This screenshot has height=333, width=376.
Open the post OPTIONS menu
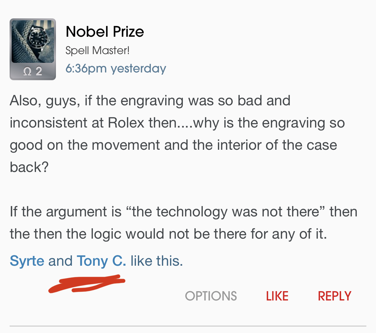tap(211, 296)
